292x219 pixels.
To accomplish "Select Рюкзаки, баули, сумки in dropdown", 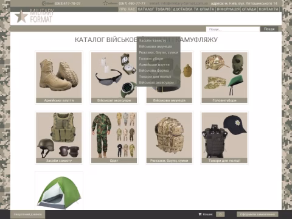I will click(158, 52).
